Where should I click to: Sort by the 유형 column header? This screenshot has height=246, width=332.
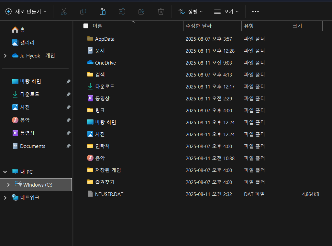point(249,26)
